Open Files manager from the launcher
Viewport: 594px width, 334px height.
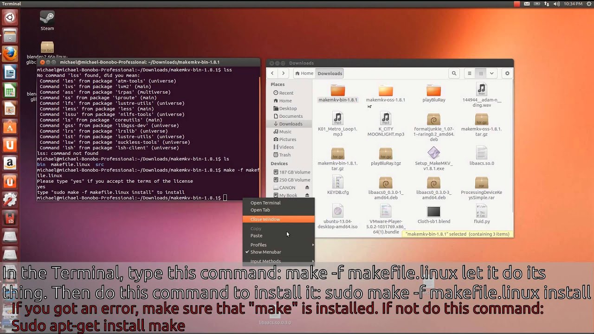pos(10,36)
